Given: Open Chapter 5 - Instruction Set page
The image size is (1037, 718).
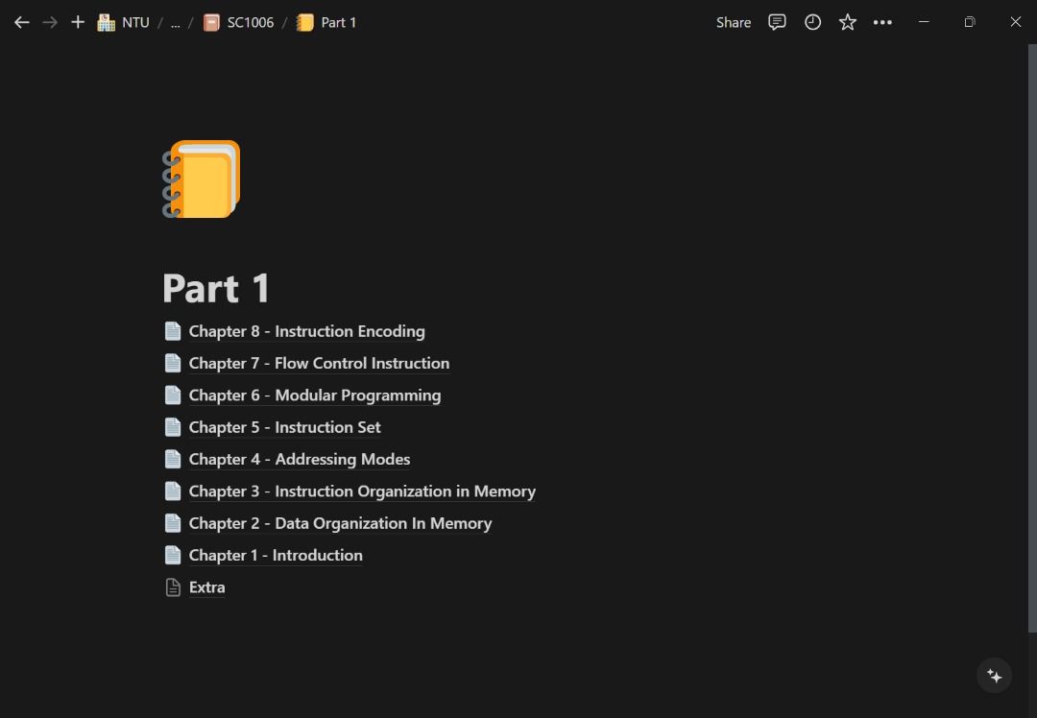Looking at the screenshot, I should [284, 427].
